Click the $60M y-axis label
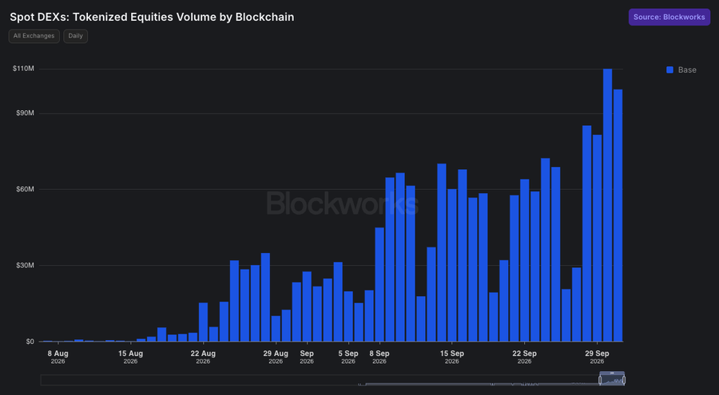Screen dimensions: 719x395 [x=26, y=189]
